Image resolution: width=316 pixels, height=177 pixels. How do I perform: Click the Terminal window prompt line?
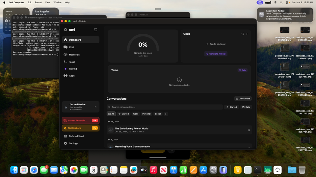point(36,55)
